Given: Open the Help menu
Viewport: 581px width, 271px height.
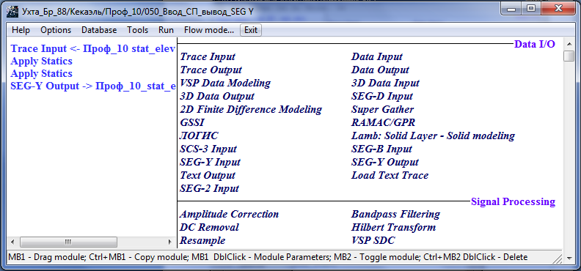Looking at the screenshot, I should point(21,30).
